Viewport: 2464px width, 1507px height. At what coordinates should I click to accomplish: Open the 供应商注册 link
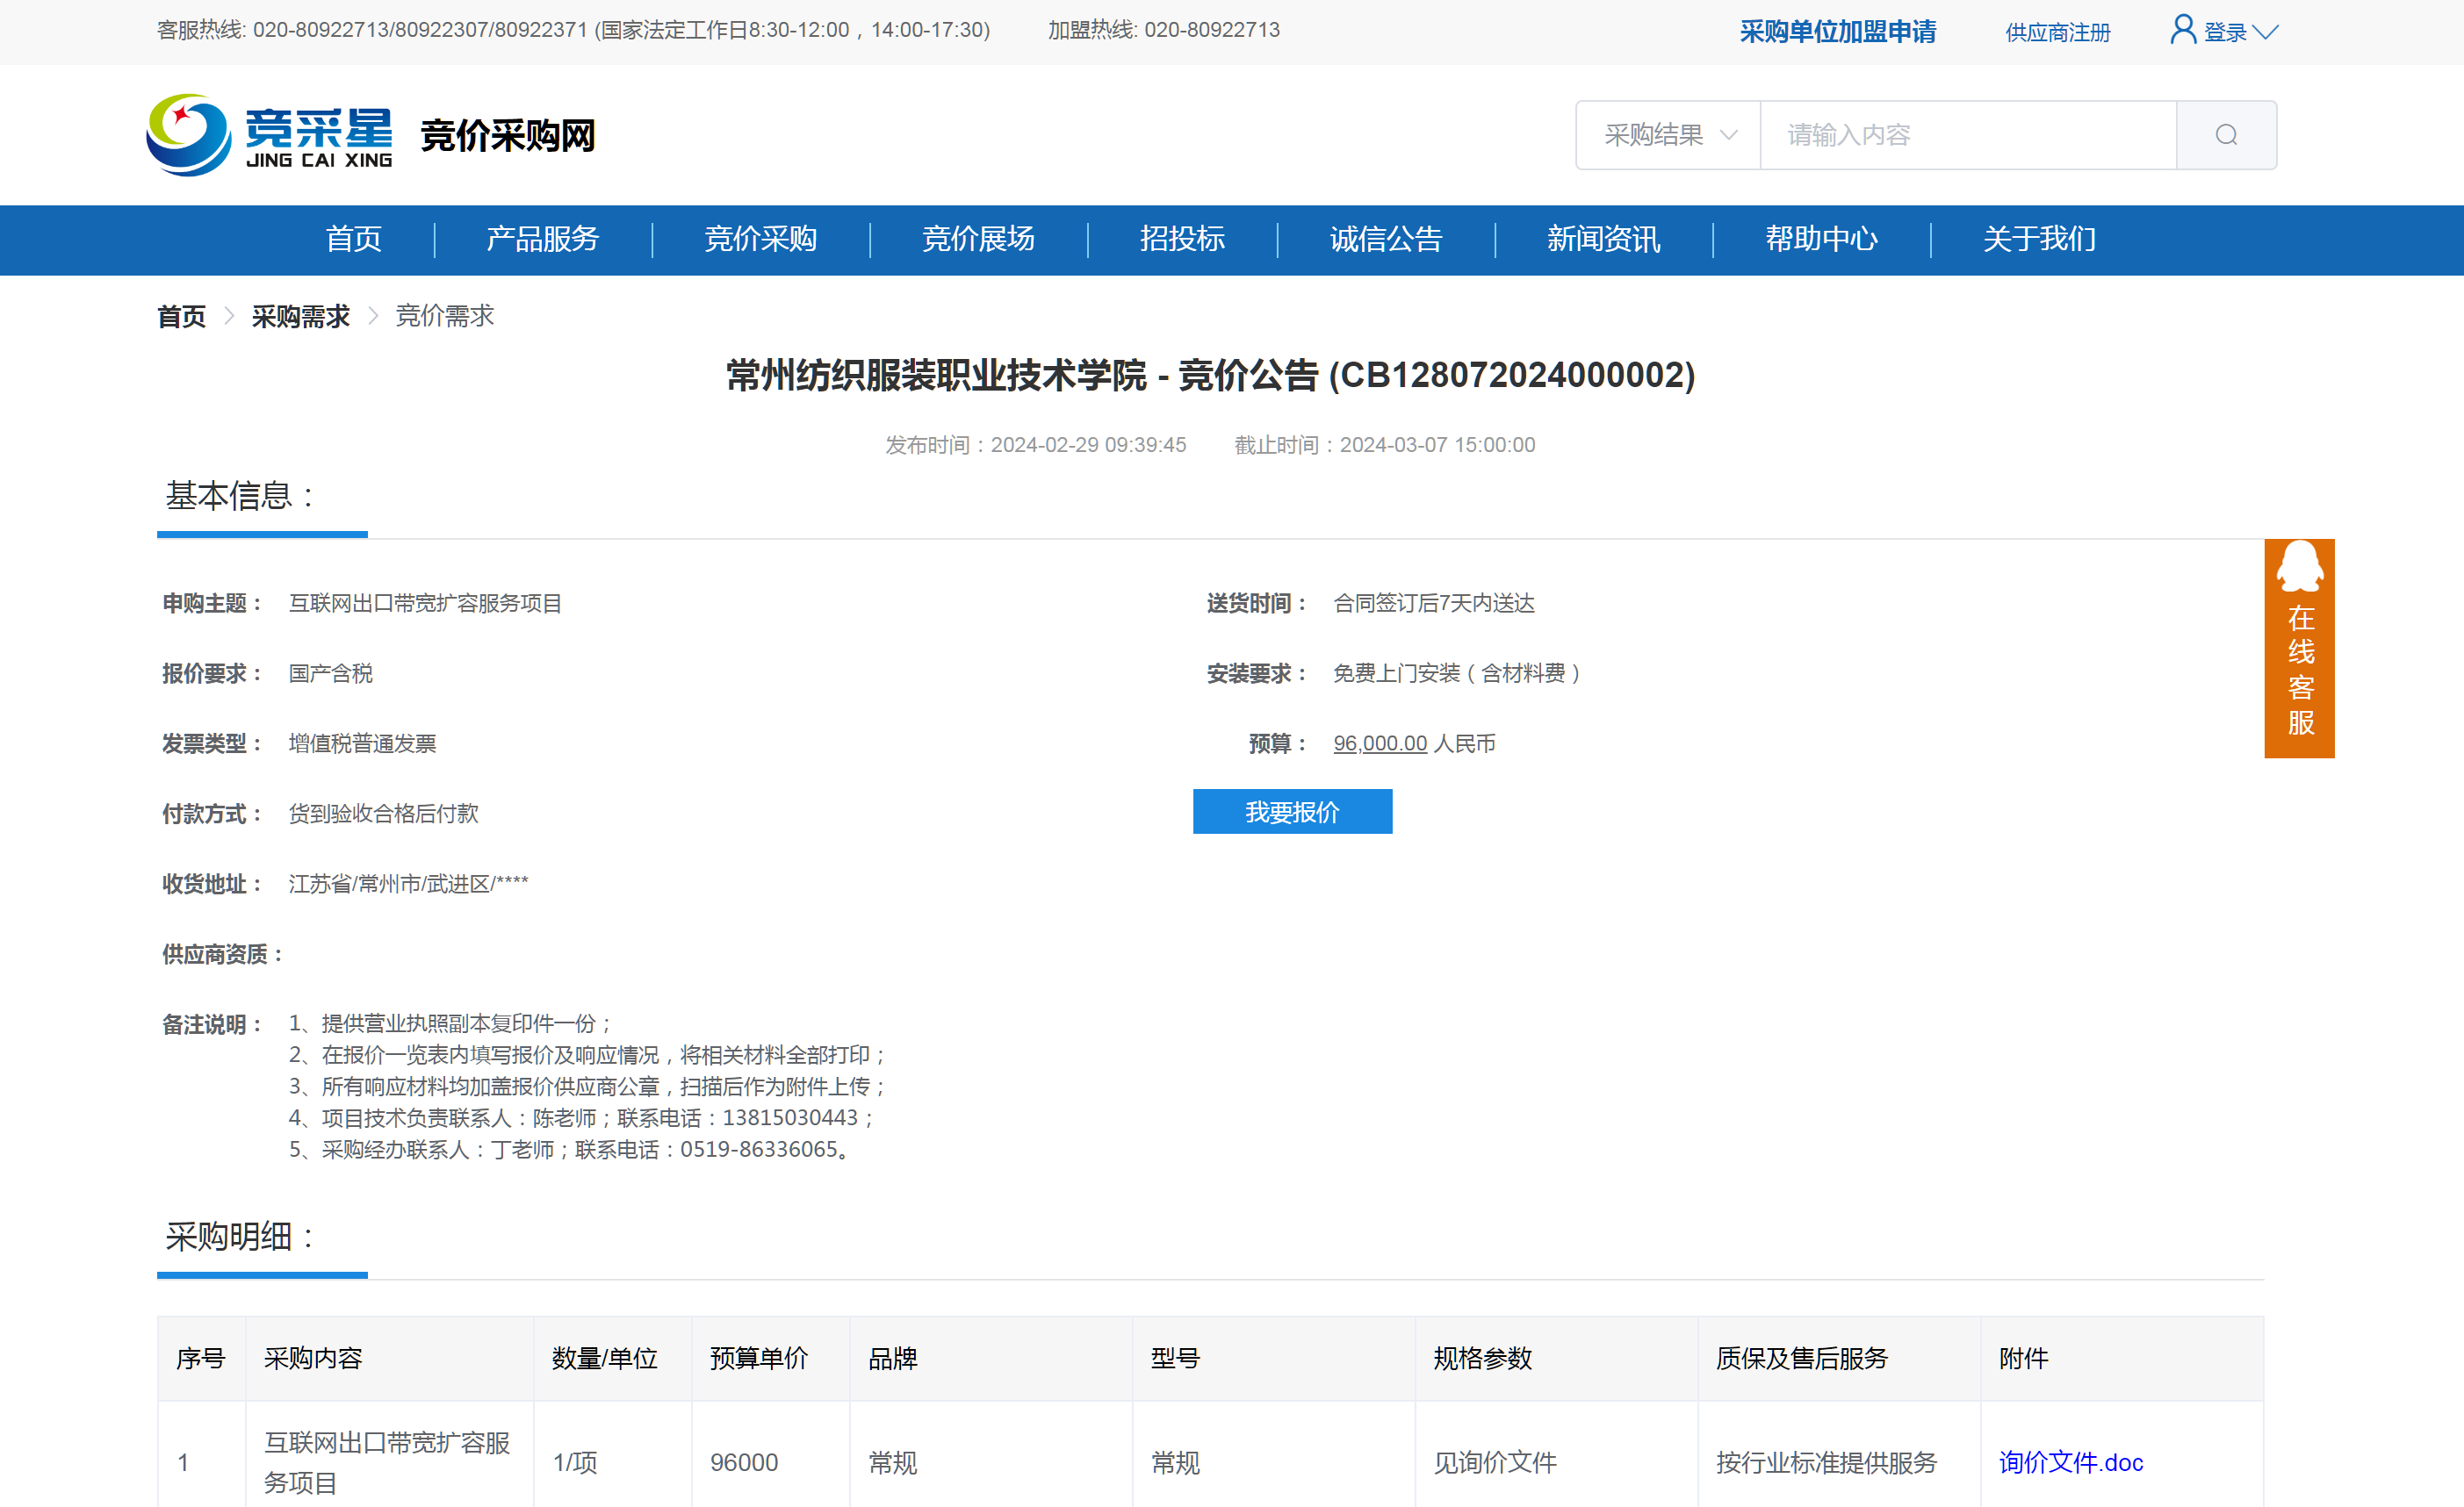click(2057, 33)
